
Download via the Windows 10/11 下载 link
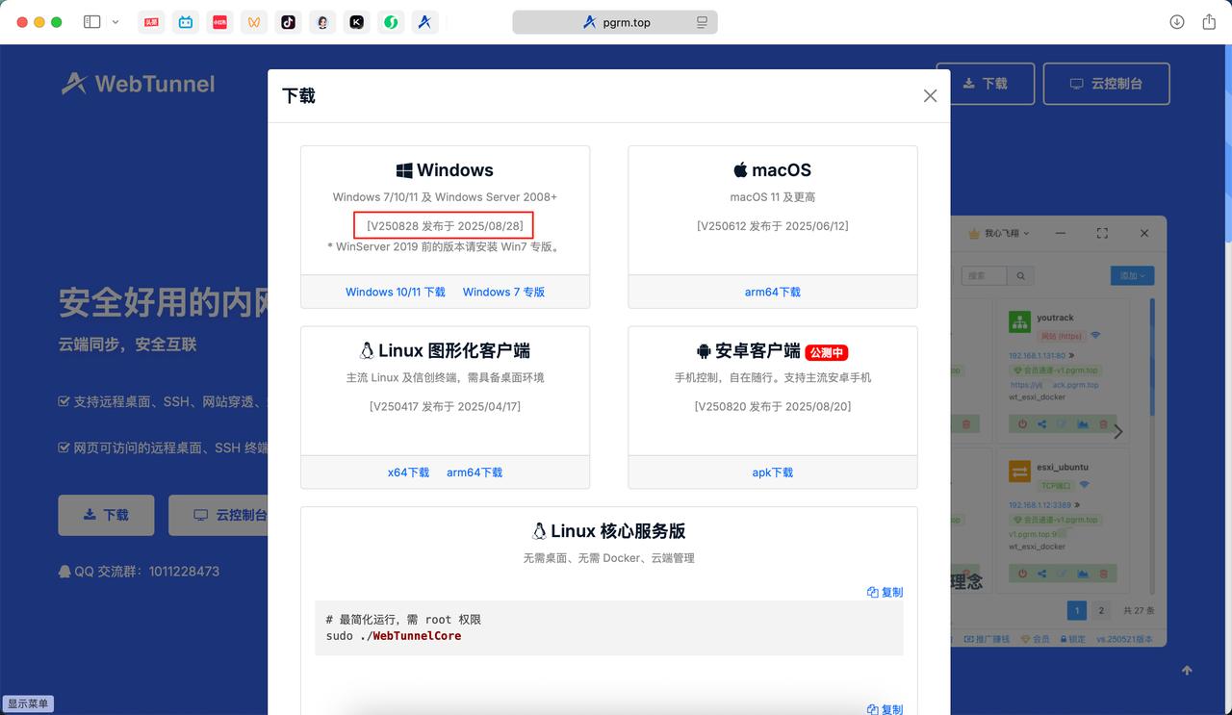click(395, 292)
